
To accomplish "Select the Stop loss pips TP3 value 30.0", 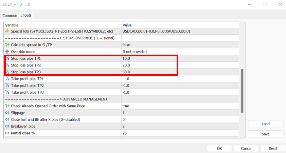I will [180, 72].
